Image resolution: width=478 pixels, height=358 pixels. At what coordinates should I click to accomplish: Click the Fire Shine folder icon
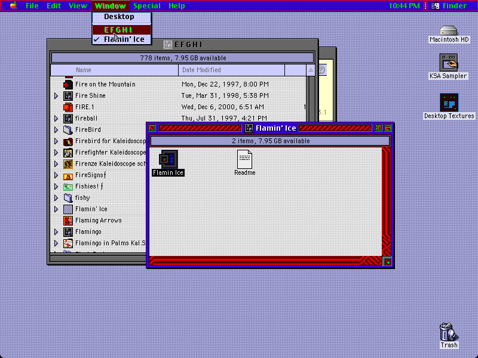point(68,95)
